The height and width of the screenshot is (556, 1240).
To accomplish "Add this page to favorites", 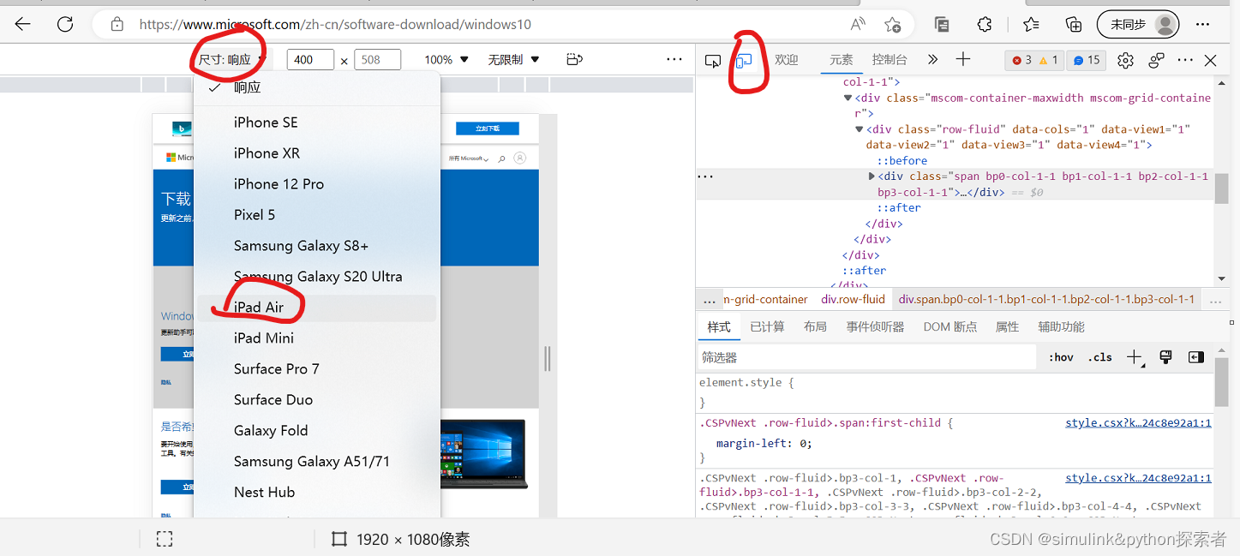I will tap(893, 24).
